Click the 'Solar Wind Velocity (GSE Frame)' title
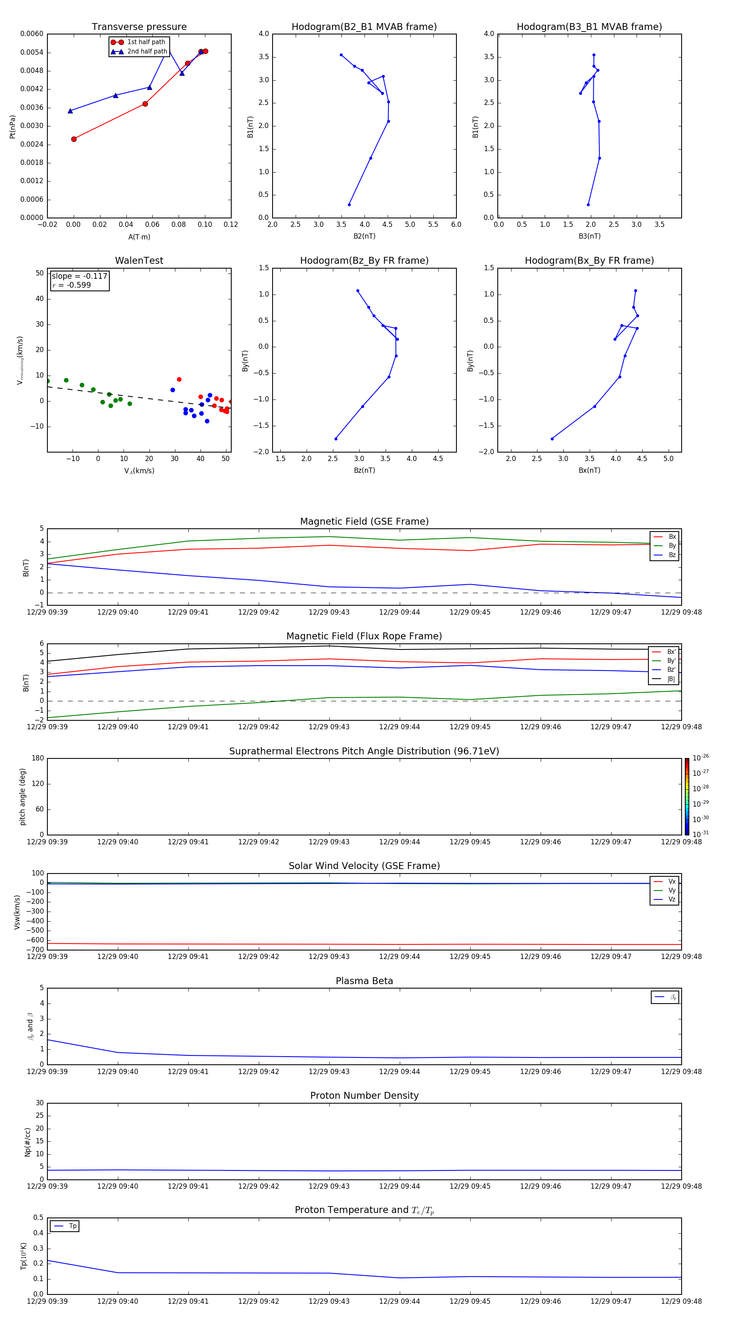The height and width of the screenshot is (1337, 729). tap(364, 866)
